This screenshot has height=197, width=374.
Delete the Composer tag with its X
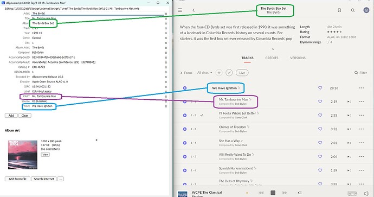click(x=166, y=53)
